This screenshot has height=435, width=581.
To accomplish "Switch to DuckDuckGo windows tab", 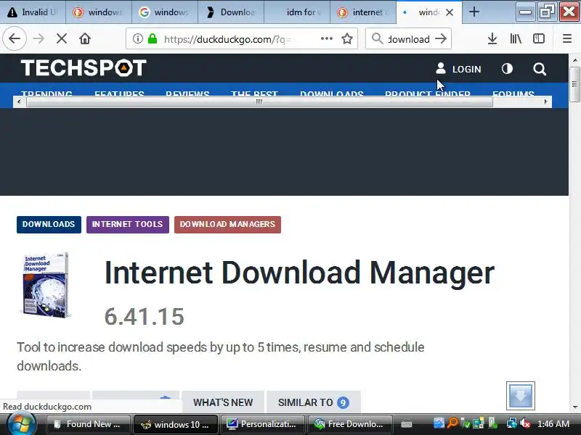I will pyautogui.click(x=99, y=12).
